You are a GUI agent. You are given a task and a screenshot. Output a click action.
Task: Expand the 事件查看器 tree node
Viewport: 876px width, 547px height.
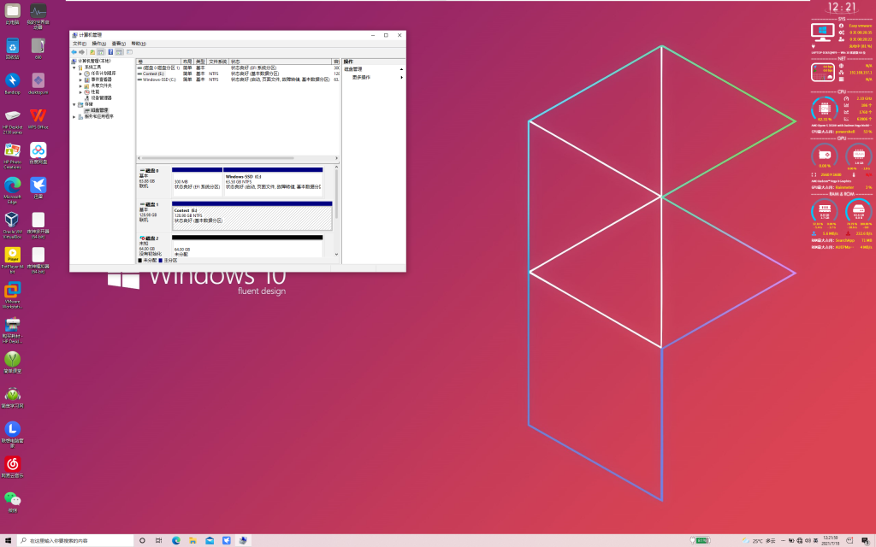click(x=80, y=79)
